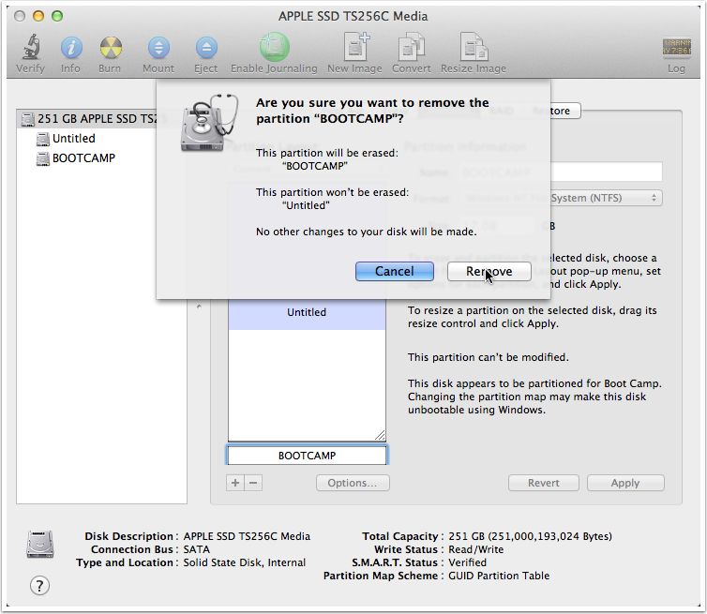Click the yellow minimize window button

pos(38,16)
